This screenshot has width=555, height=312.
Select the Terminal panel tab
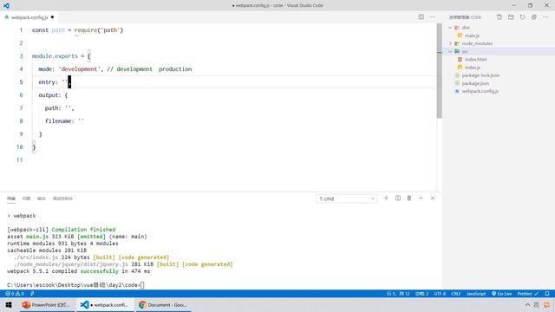tap(11, 198)
